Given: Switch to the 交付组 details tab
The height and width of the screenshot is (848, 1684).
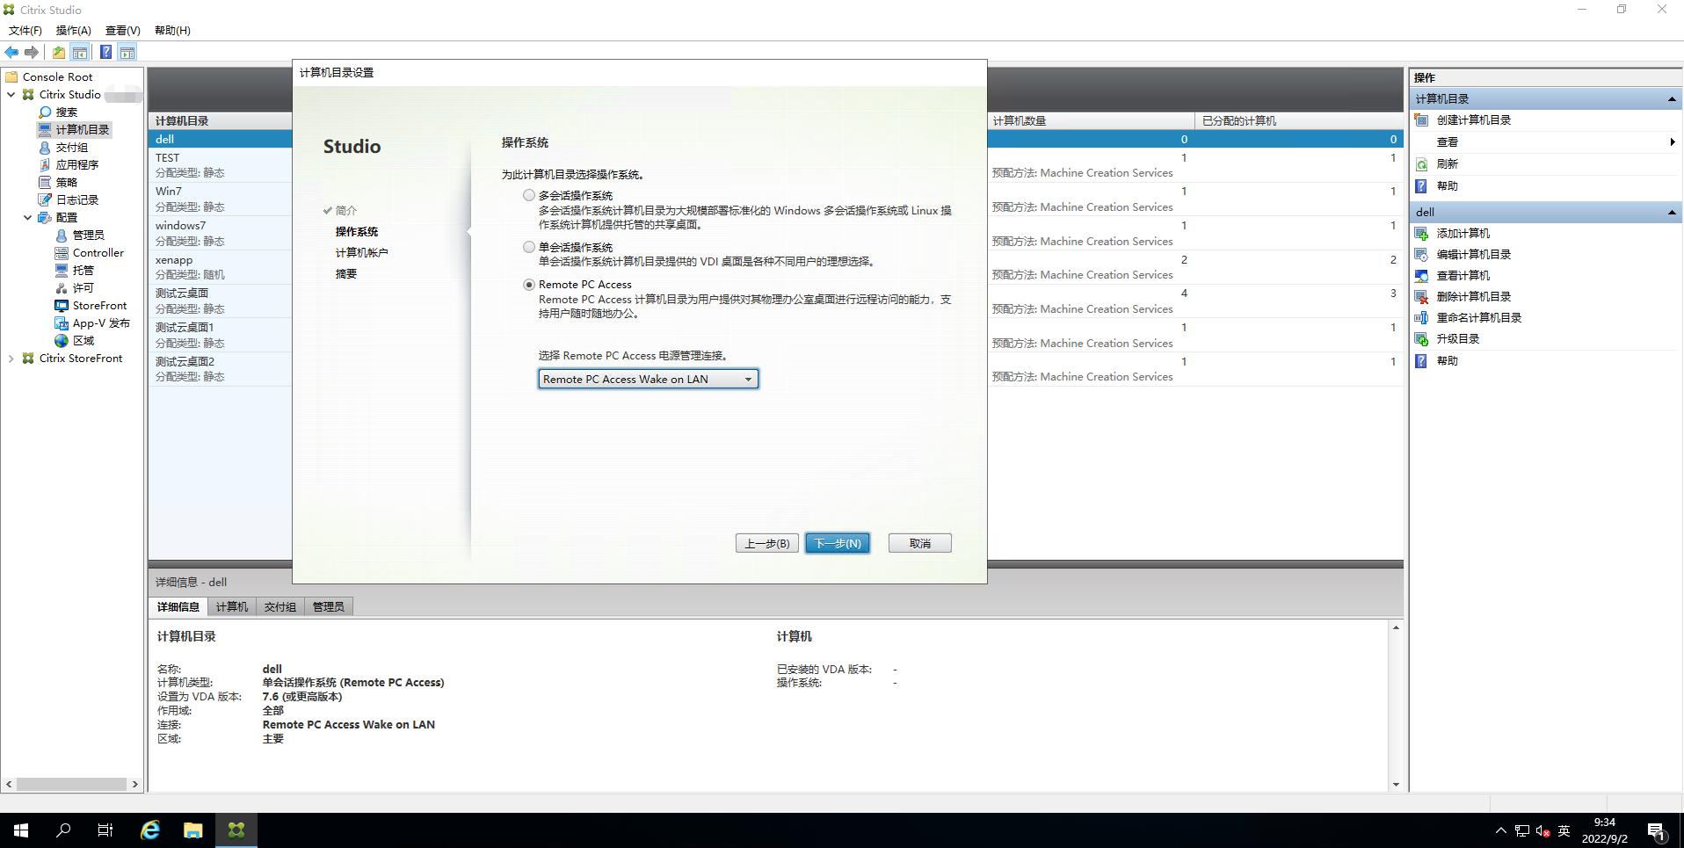Looking at the screenshot, I should pos(280,606).
